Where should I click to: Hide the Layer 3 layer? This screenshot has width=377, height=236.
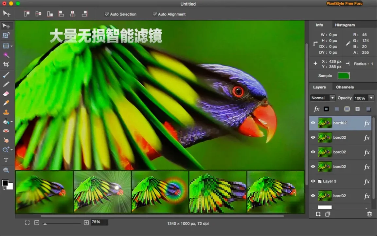[x=313, y=181]
